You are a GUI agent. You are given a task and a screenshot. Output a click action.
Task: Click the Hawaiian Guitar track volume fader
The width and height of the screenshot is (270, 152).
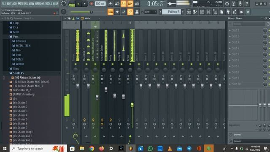point(106,90)
